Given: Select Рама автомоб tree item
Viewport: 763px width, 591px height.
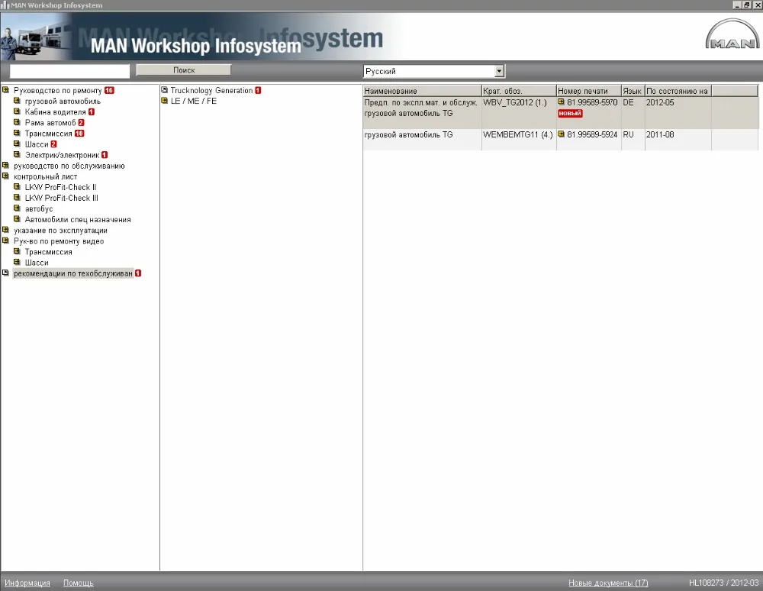Looking at the screenshot, I should 50,122.
